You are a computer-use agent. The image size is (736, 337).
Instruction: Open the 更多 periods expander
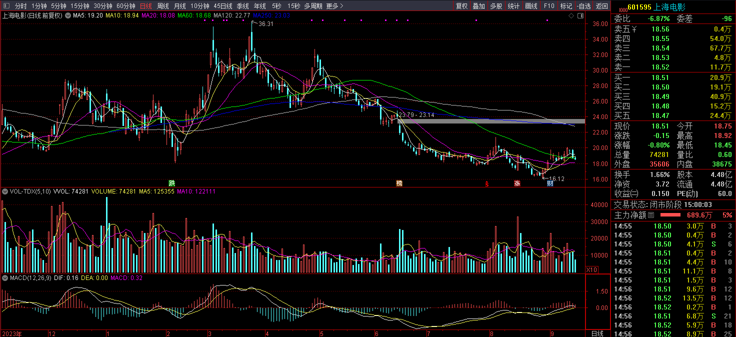click(334, 6)
